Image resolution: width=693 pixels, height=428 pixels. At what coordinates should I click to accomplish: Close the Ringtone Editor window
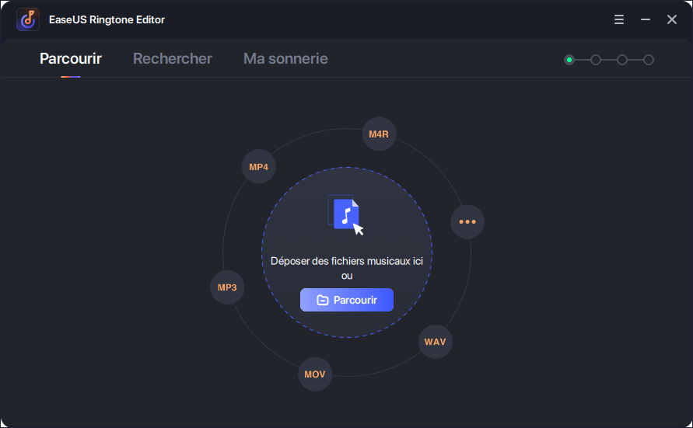[672, 19]
